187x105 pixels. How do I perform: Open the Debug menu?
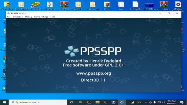(29, 17)
